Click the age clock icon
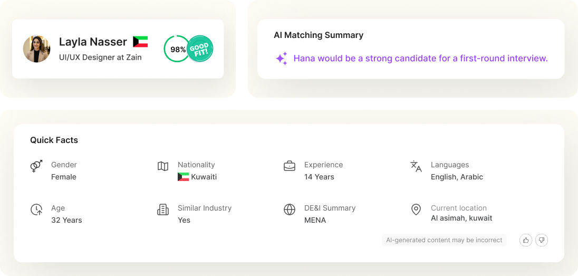 pos(36,210)
